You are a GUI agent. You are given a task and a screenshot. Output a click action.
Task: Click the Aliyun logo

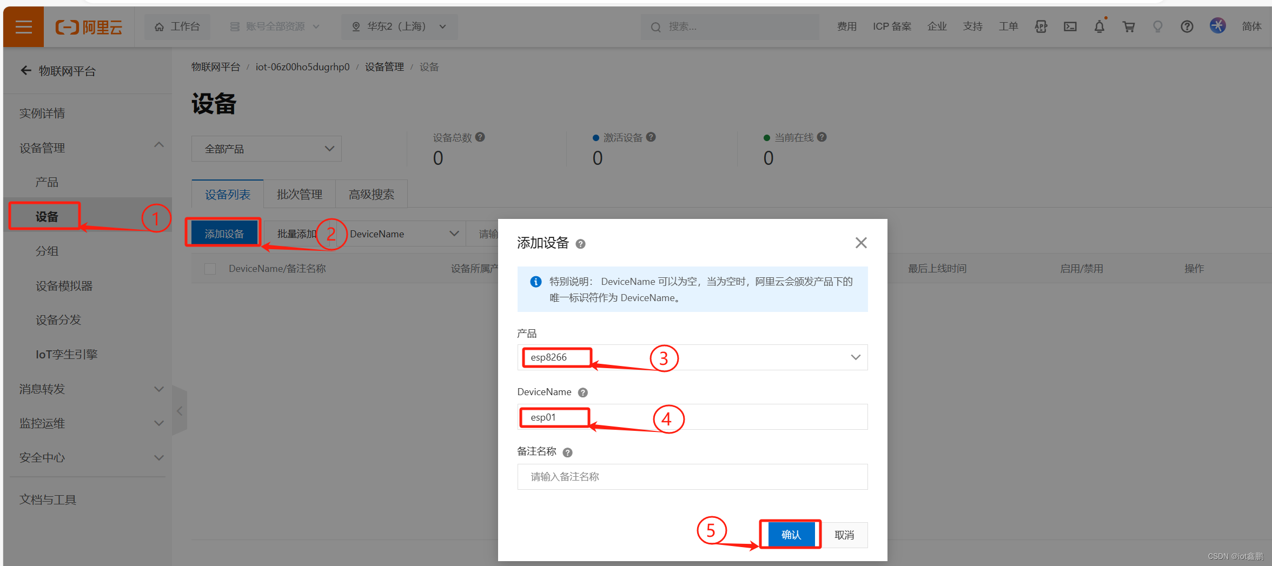89,26
